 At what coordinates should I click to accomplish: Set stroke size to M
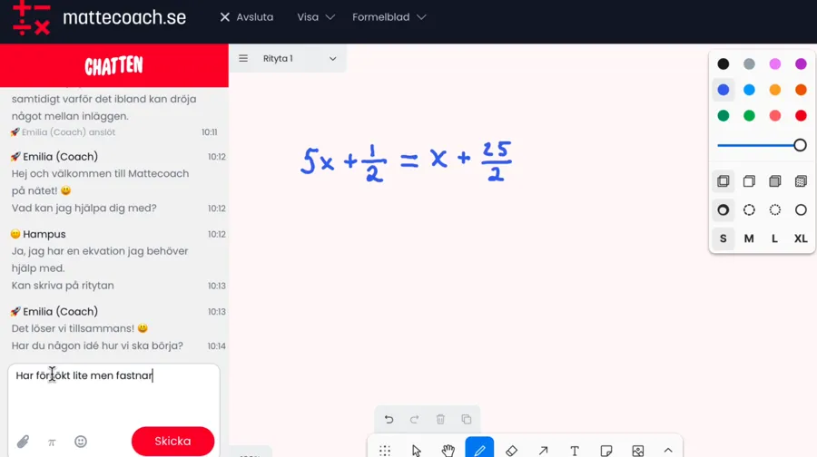[x=749, y=238]
